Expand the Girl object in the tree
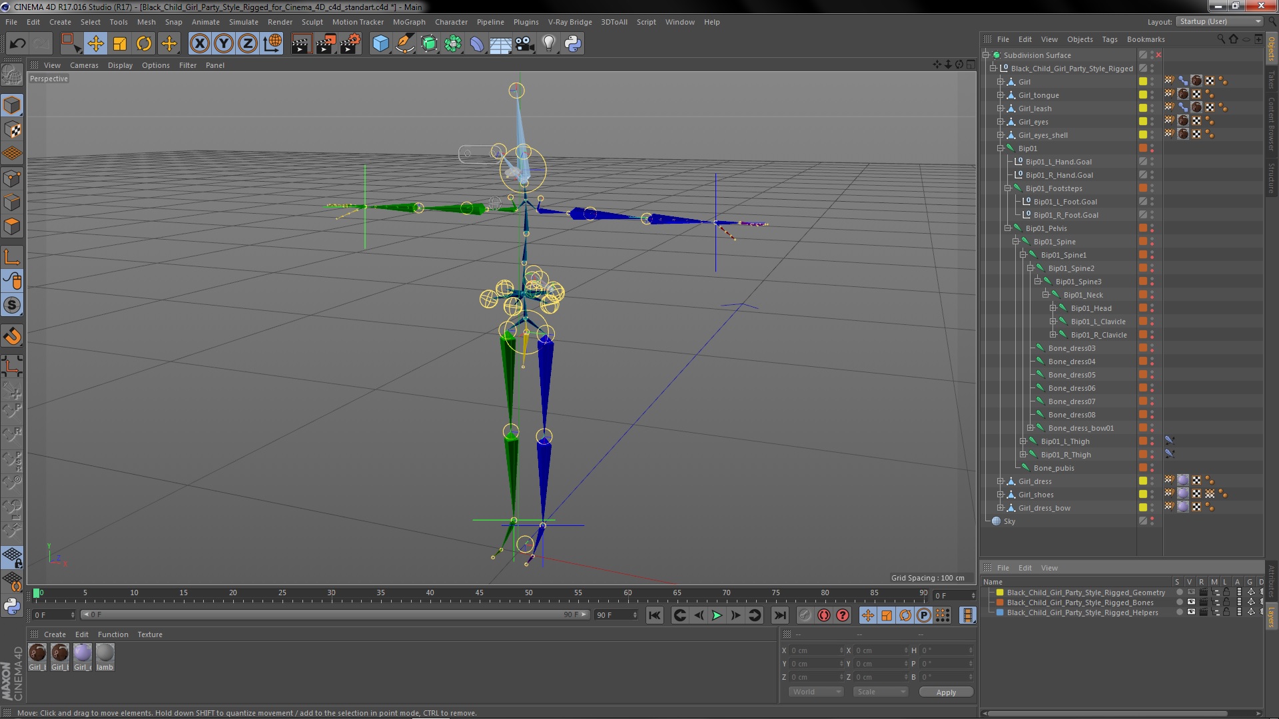Image resolution: width=1279 pixels, height=719 pixels. coord(1000,82)
